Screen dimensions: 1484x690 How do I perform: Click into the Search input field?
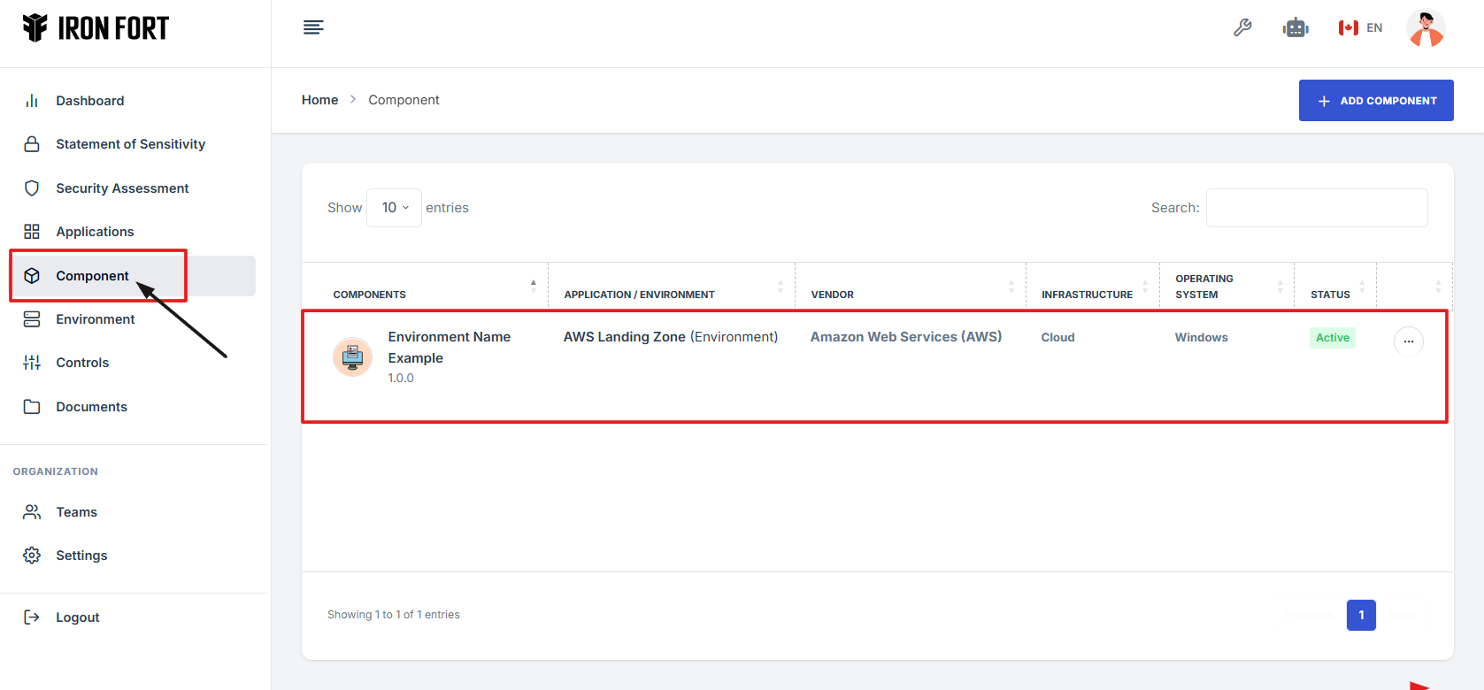1316,208
